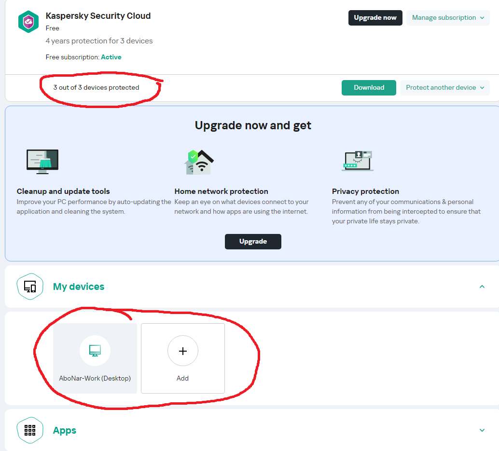Click the Active subscription status text
The image size is (499, 451).
tap(111, 57)
